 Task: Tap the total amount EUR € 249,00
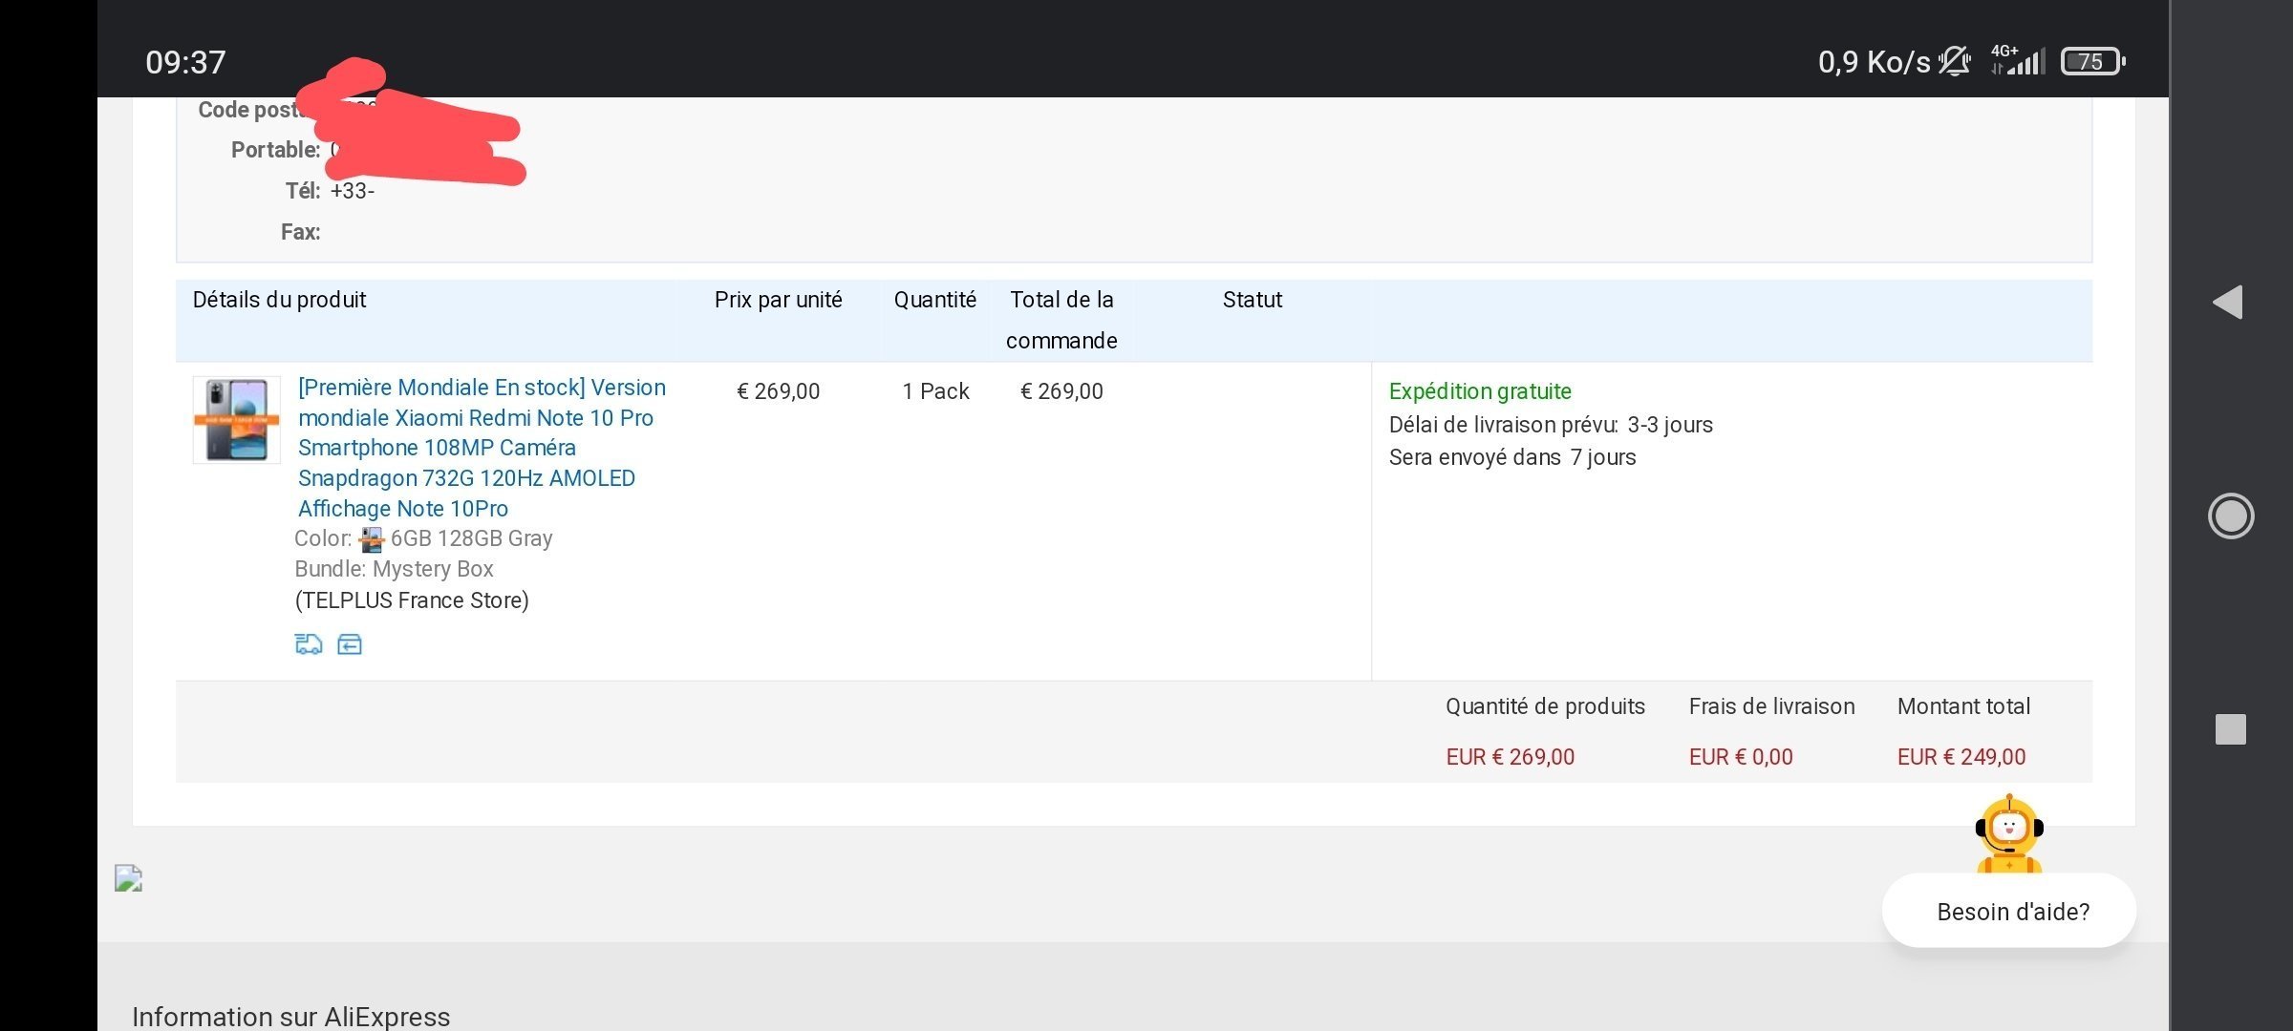coord(1961,757)
